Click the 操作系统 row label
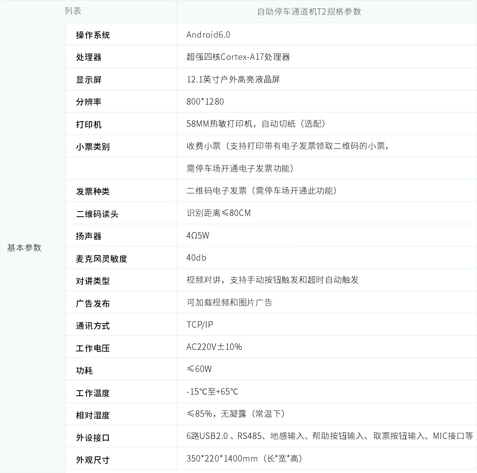The image size is (477, 473). pos(93,35)
